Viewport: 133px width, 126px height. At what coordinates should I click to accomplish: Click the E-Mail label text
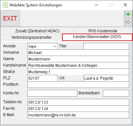point(9,115)
